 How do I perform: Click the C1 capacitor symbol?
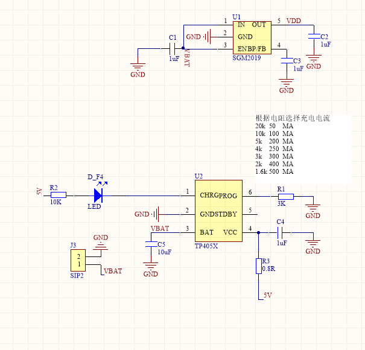pos(173,49)
